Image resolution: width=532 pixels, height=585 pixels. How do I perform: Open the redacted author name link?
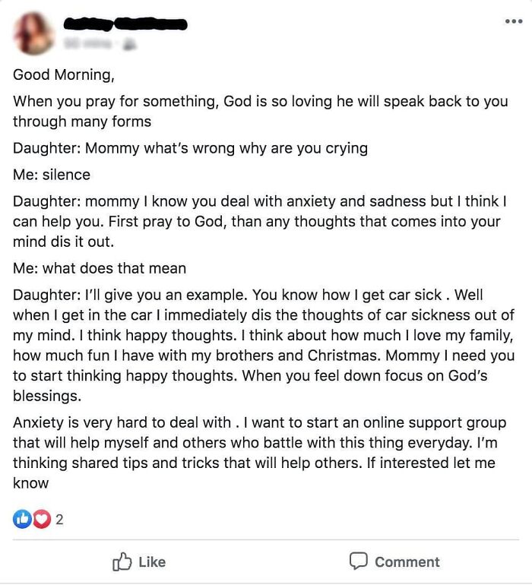(124, 24)
